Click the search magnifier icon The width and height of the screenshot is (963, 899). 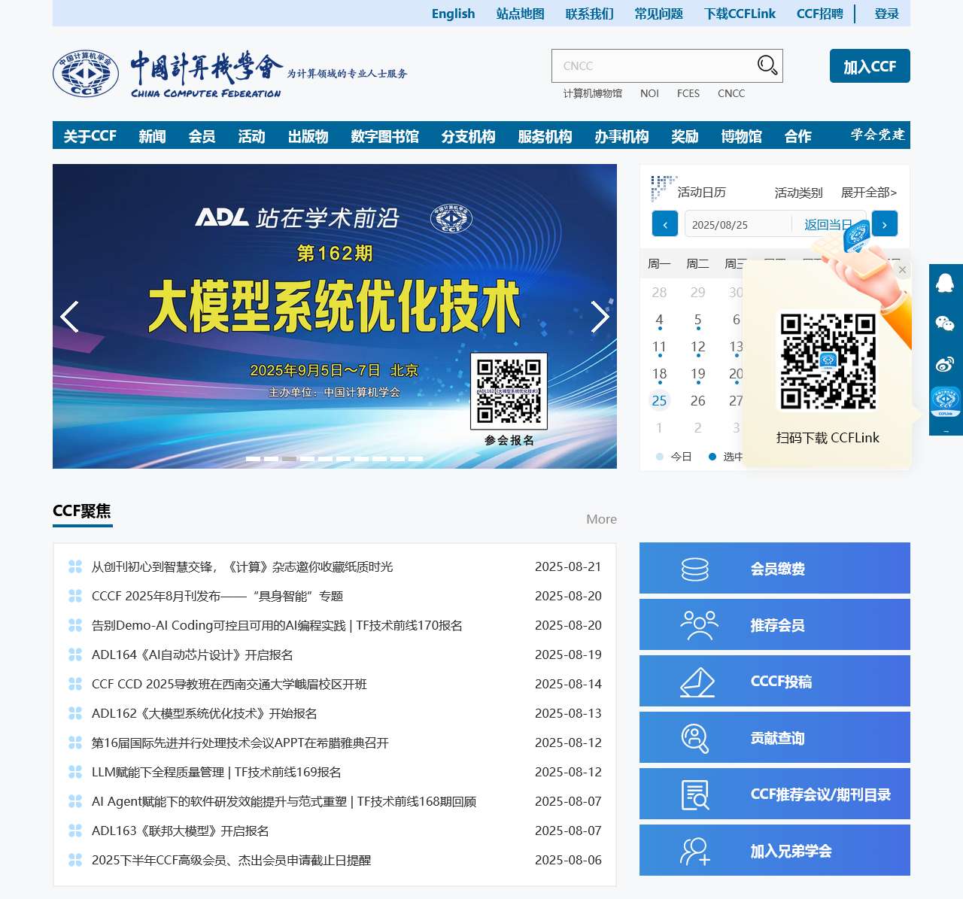pyautogui.click(x=767, y=65)
